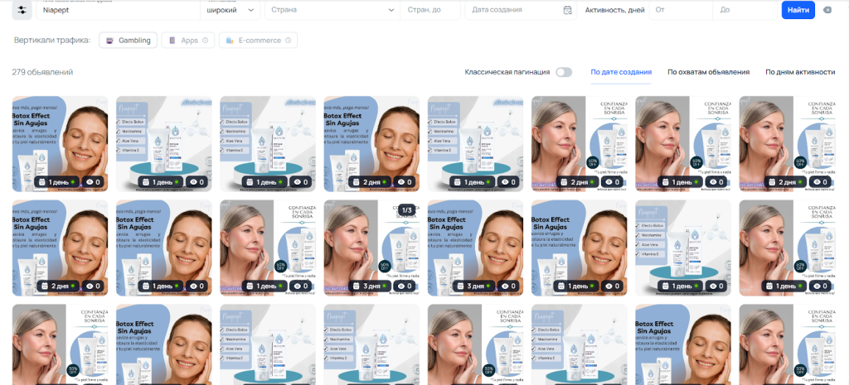Sort by По охватам объявления tab
Image resolution: width=849 pixels, height=385 pixels.
coord(708,72)
